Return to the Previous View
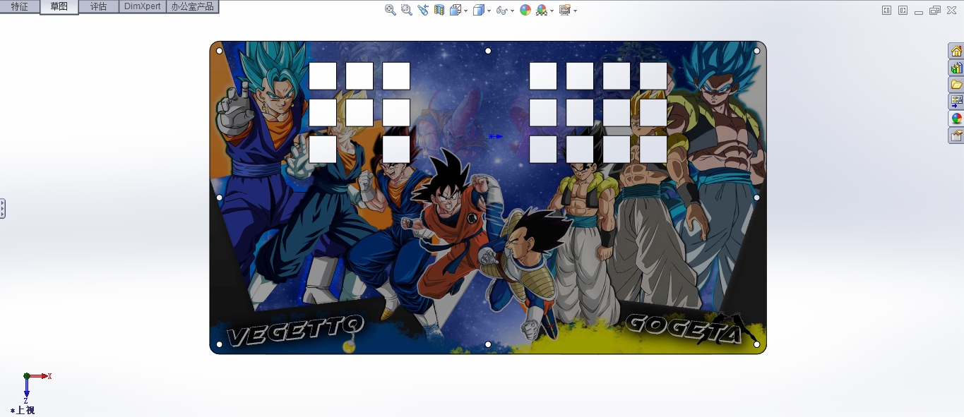This screenshot has width=964, height=417. (423, 10)
